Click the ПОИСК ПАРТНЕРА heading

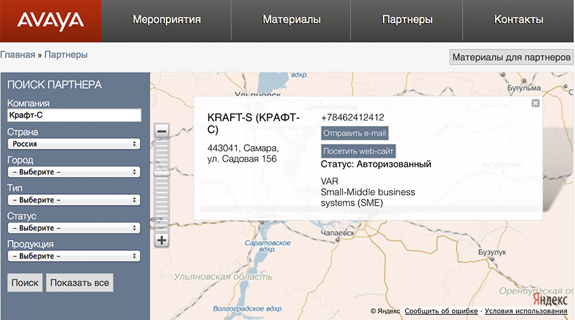(54, 85)
